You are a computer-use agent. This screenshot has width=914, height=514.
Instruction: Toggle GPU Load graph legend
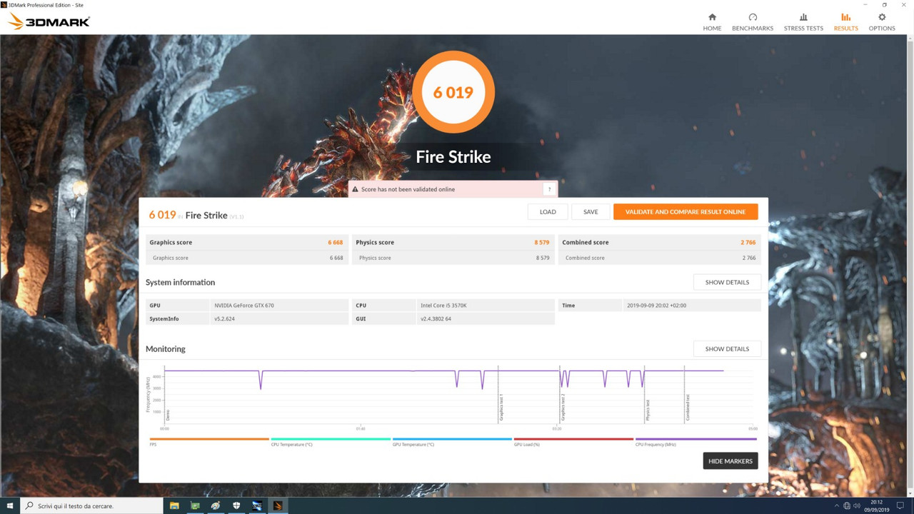click(573, 442)
